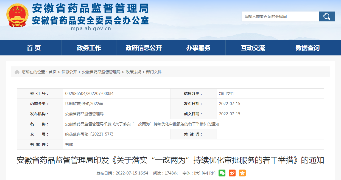Open the 互动交流 menu

[x=253, y=47]
